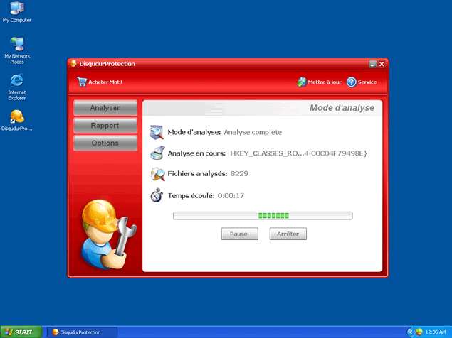Screen dimensions: 452x338
Task: Click the shopping cart Acheter icon
Action: (81, 82)
